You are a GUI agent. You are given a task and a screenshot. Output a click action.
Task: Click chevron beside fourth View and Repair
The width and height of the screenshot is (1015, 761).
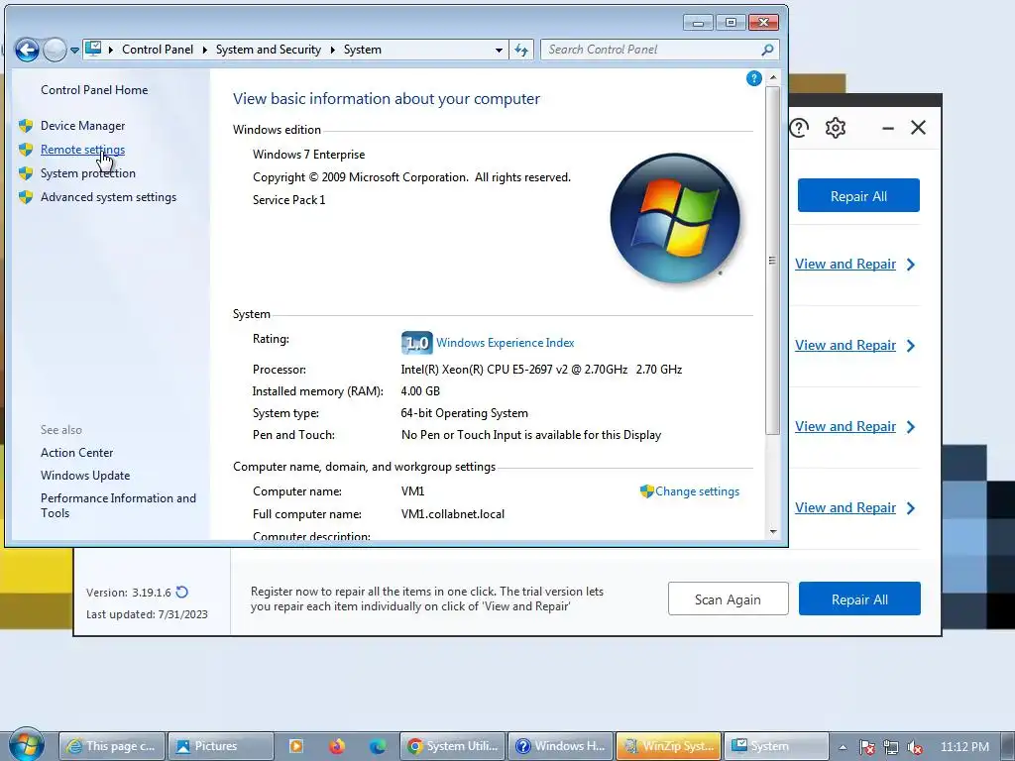coord(911,508)
